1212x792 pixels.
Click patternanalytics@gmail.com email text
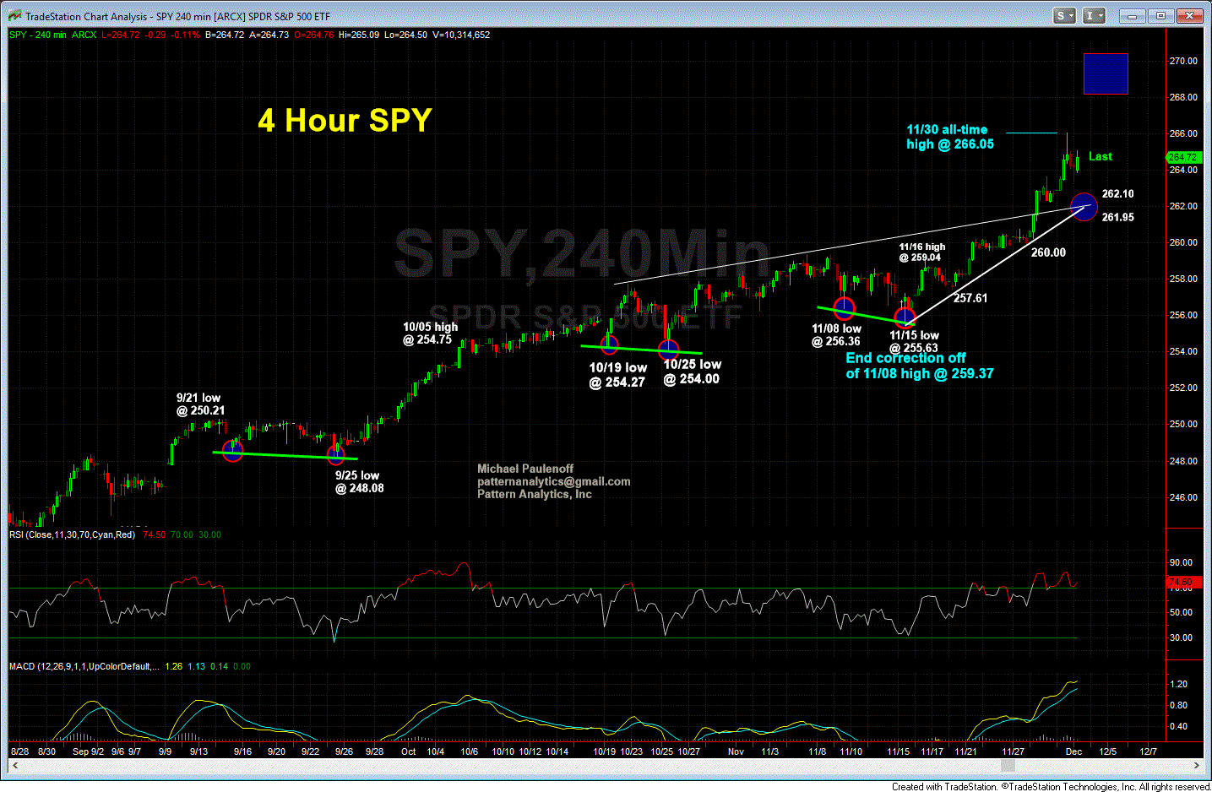coord(554,481)
